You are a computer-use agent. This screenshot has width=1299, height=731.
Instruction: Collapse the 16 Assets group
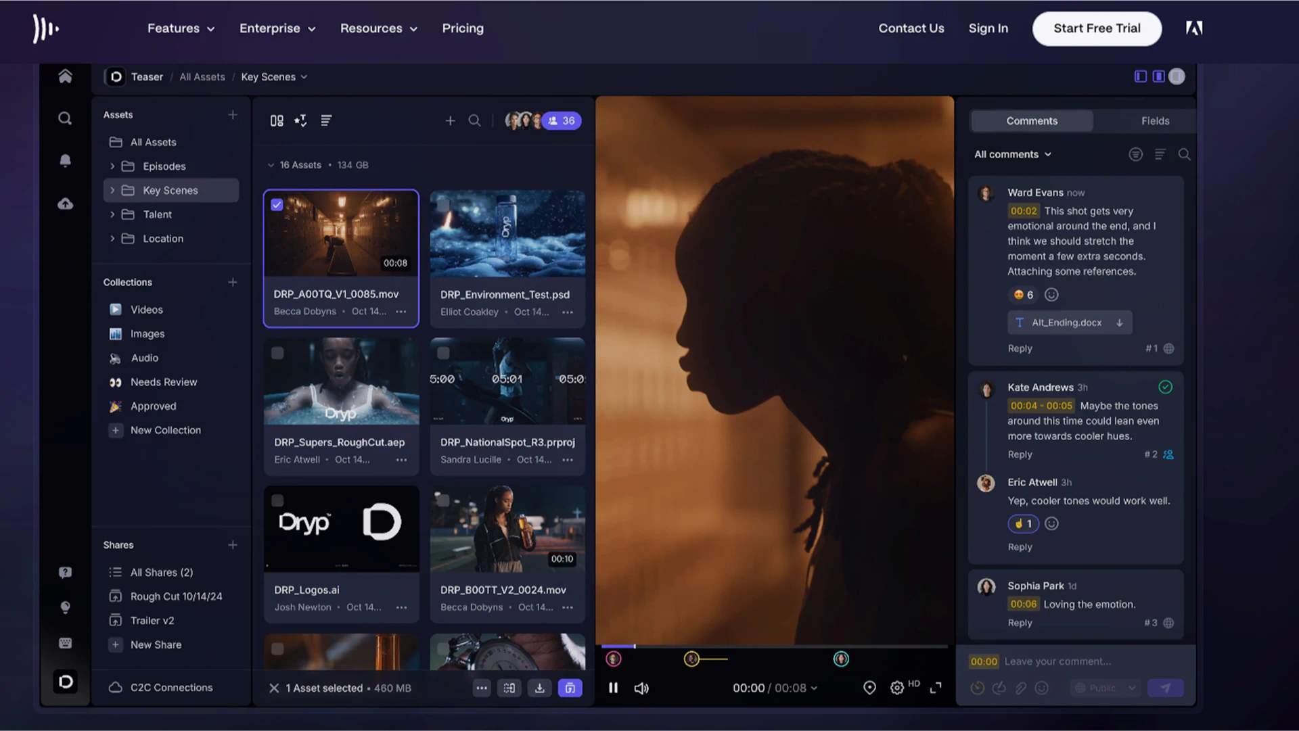pos(271,165)
